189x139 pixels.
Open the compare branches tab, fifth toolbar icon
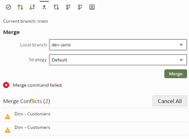[x=56, y=7]
